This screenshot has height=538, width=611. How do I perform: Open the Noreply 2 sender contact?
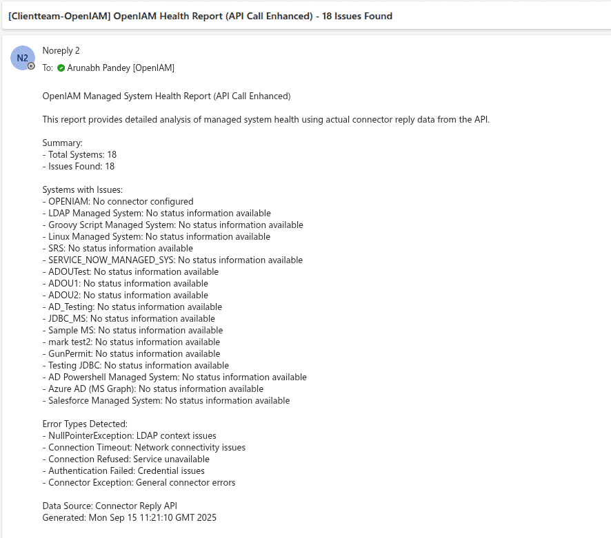pos(61,51)
